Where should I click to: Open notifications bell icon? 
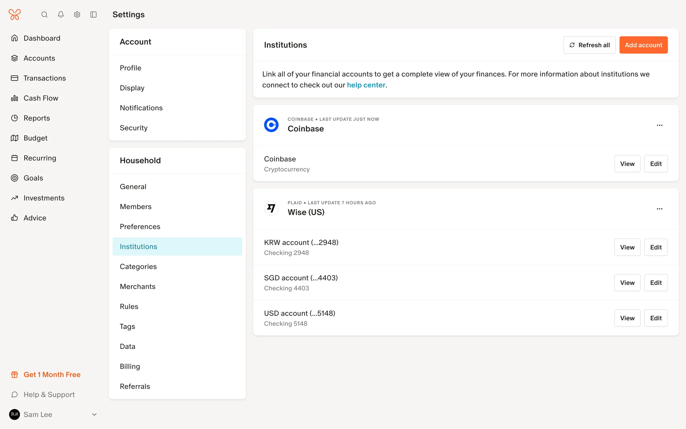coord(61,15)
